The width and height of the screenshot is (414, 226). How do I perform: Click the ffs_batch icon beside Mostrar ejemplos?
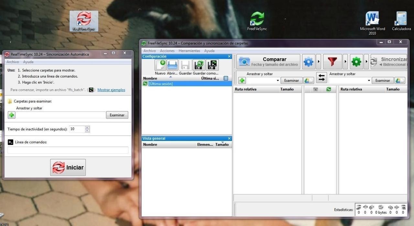pyautogui.click(x=91, y=90)
